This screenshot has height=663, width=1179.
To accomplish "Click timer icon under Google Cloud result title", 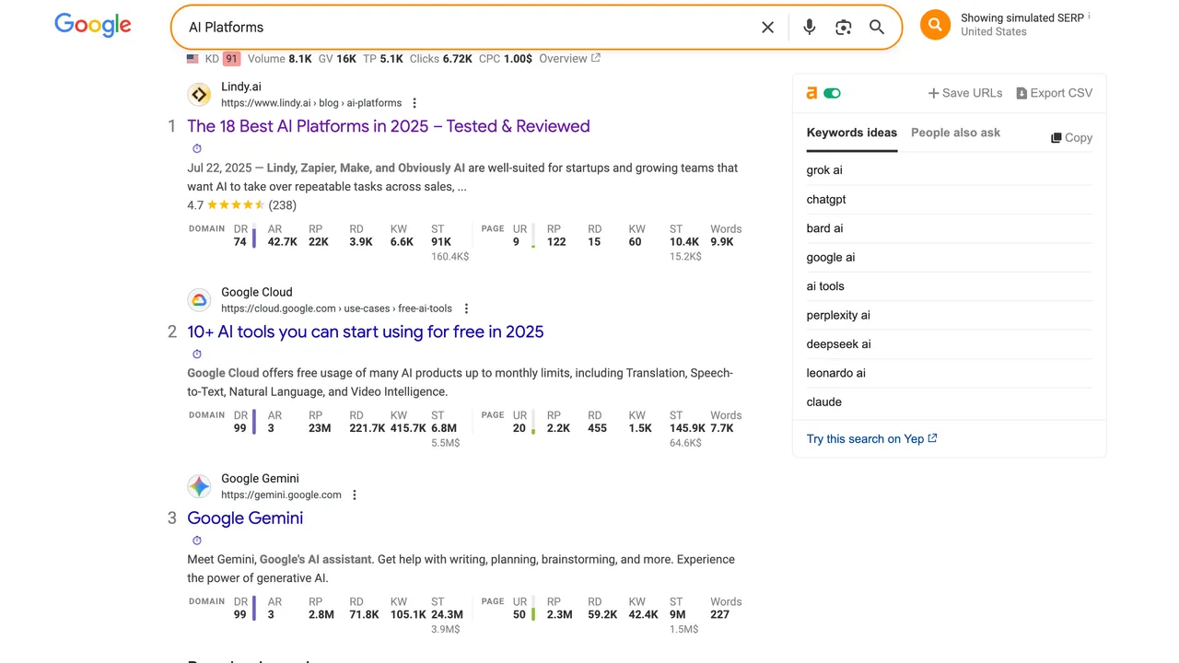I will click(x=196, y=355).
